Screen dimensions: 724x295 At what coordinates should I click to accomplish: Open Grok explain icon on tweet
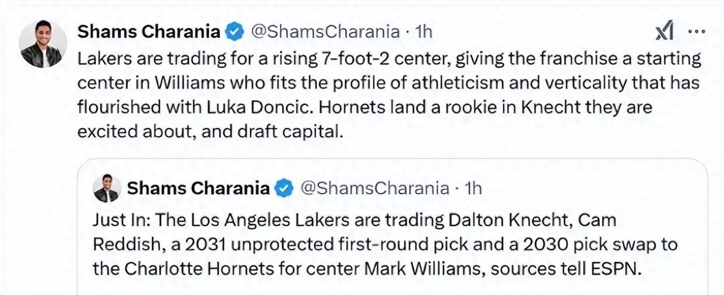664,33
